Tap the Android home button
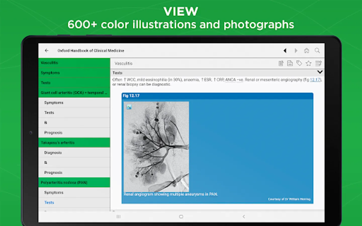The height and width of the screenshot is (226, 362). tap(181, 216)
